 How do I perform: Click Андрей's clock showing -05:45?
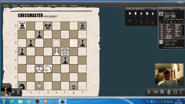[170, 44]
